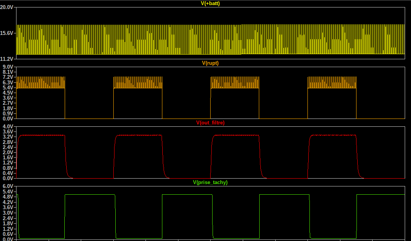Click the 2.7V axis label in V(rupt) pane
This screenshot has height=241, width=411.
[8, 103]
